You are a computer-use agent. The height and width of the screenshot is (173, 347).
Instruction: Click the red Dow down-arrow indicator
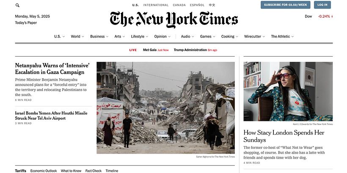[x=332, y=16]
